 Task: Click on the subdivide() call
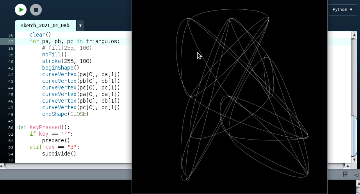[59, 154]
